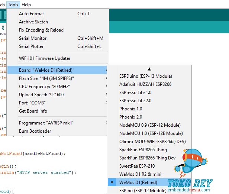The image size is (229, 194).
Task: Select the checked WeMos D1(Retired) board
Action: click(x=149, y=182)
